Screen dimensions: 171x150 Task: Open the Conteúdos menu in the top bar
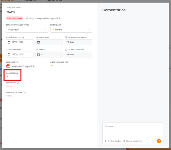pyautogui.click(x=31, y=1)
